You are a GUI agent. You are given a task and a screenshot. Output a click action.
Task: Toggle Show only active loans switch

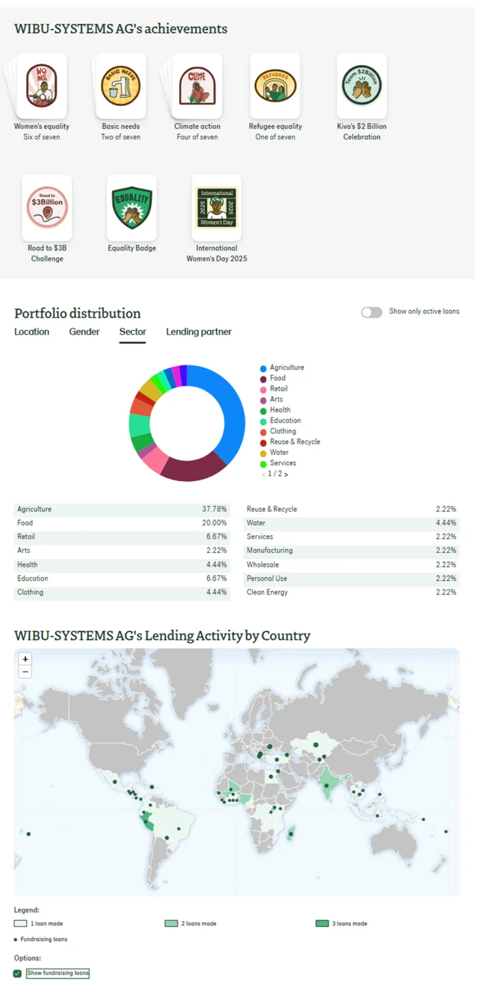pos(372,312)
